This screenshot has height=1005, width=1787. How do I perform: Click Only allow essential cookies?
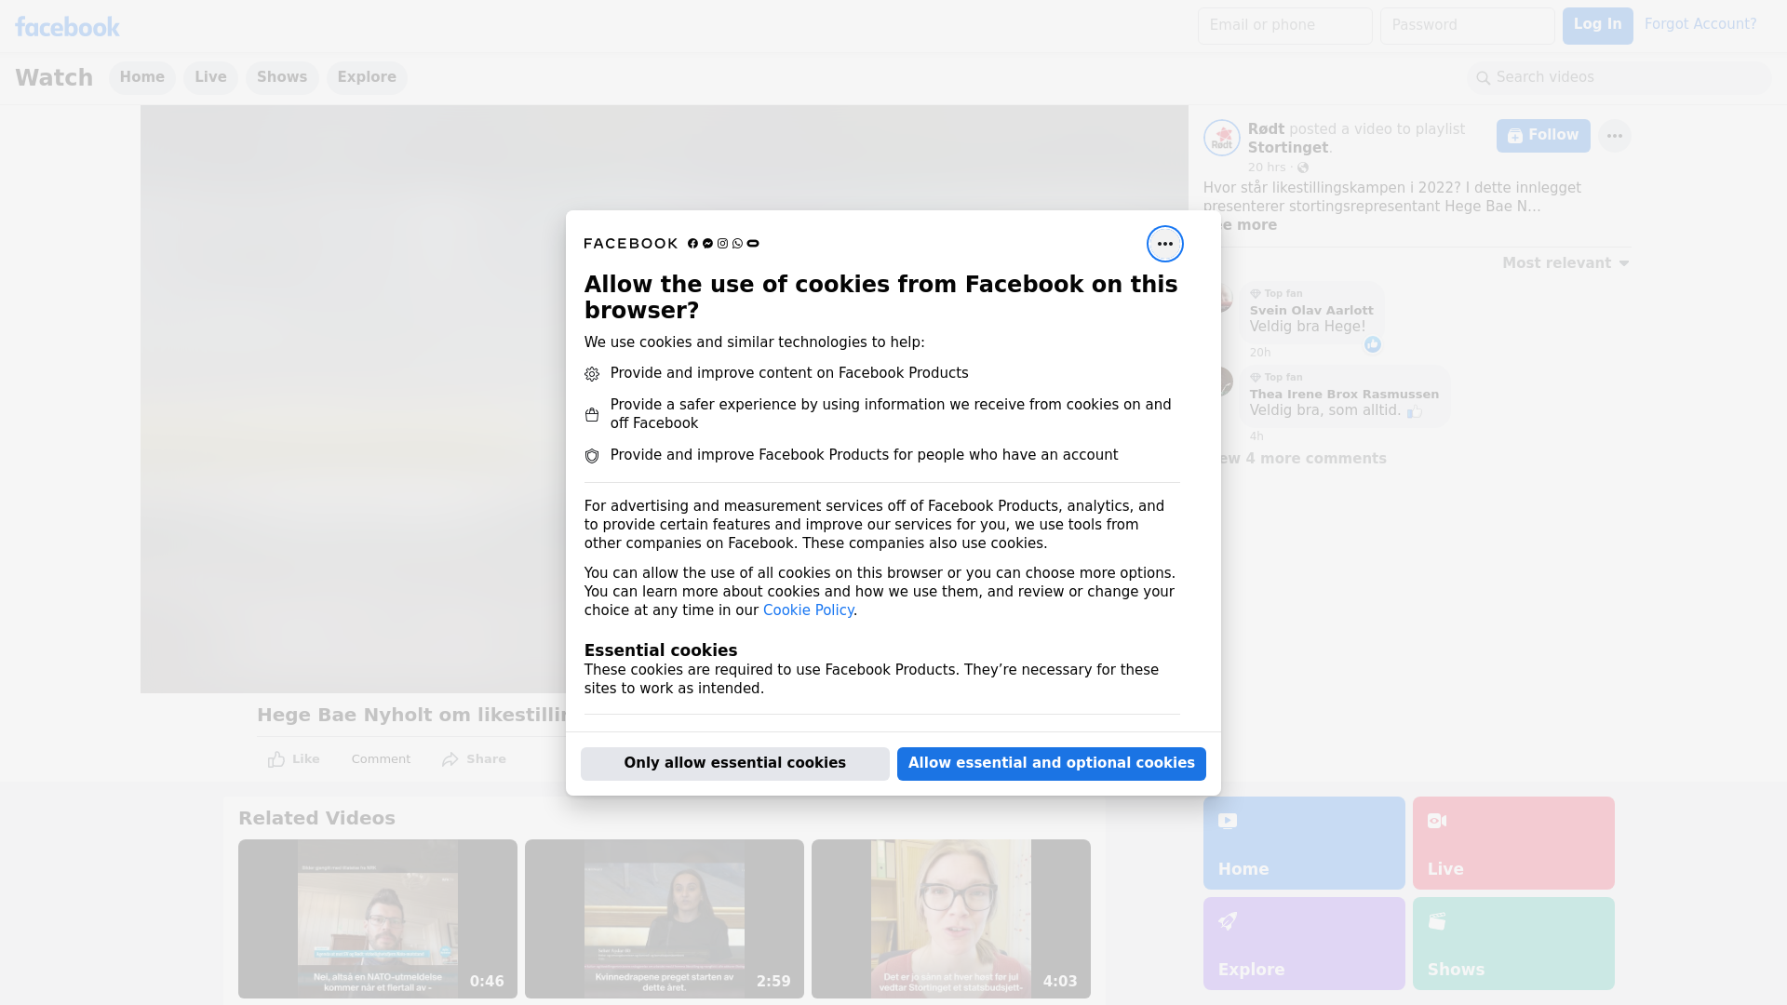pyautogui.click(x=734, y=763)
